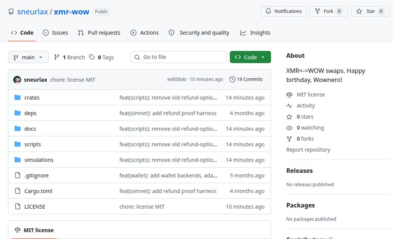Click the Notifications bell icon

coord(268,11)
